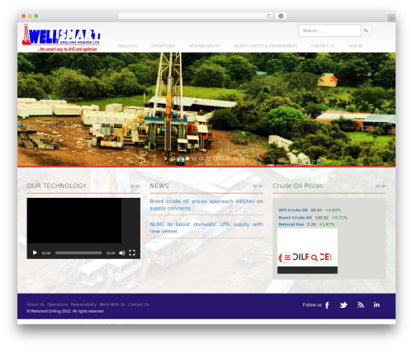
Task: Open Brent Crude Oil price link
Action: [x=295, y=218]
